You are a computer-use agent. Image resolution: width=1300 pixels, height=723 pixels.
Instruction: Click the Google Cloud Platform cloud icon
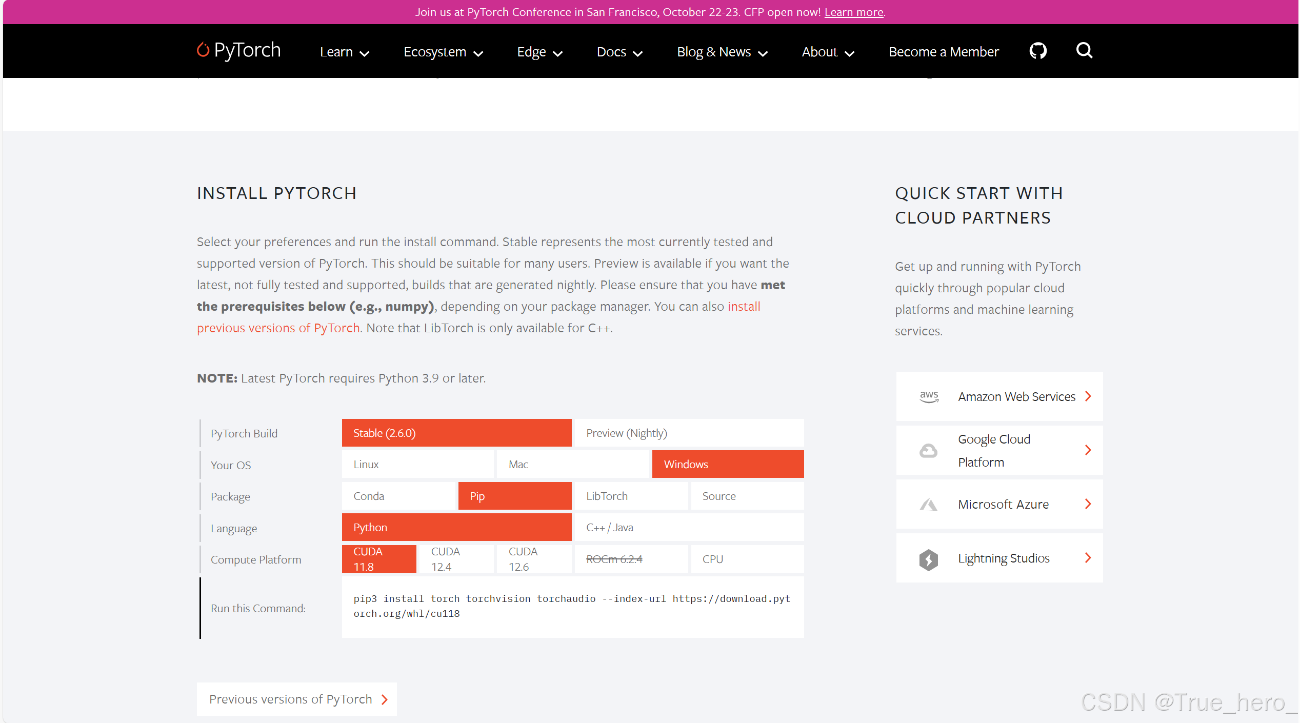pyautogui.click(x=928, y=450)
